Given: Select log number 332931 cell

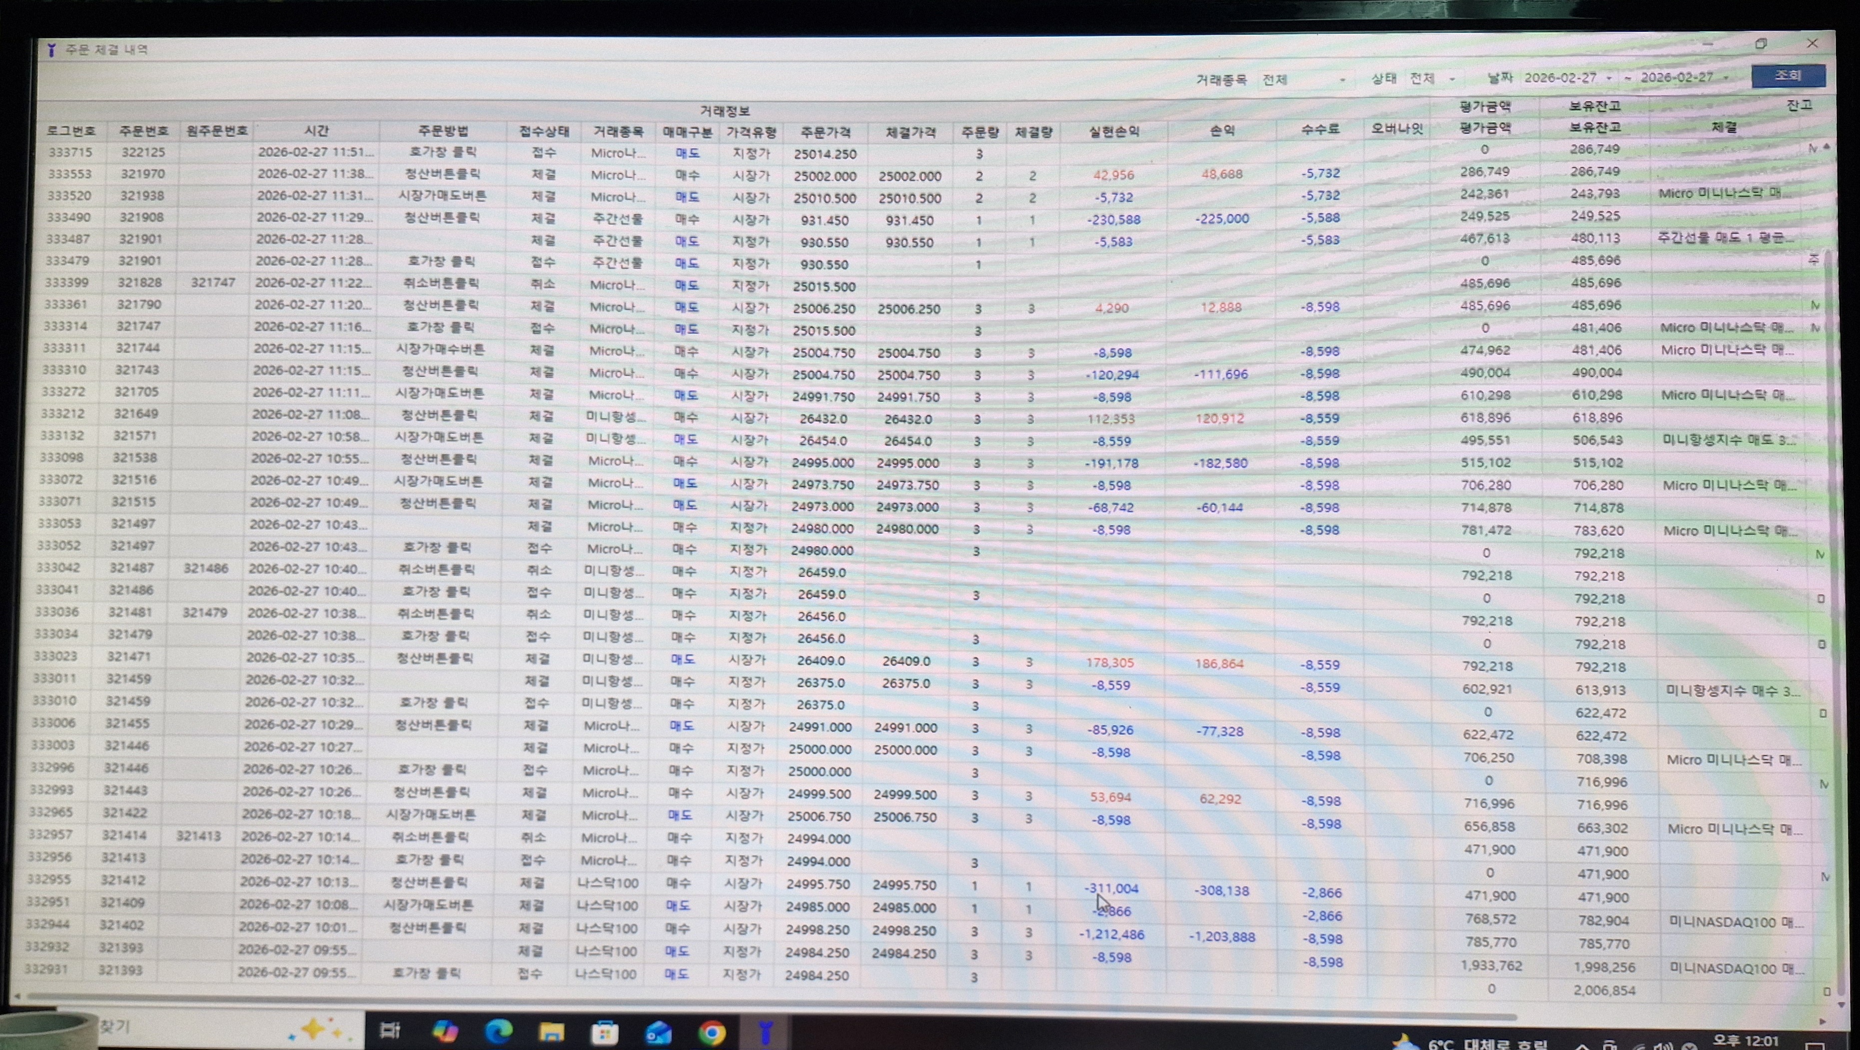Looking at the screenshot, I should pos(47,969).
